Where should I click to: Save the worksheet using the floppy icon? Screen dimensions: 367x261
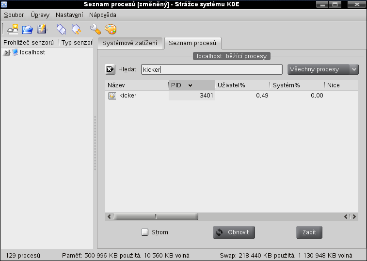coord(42,29)
